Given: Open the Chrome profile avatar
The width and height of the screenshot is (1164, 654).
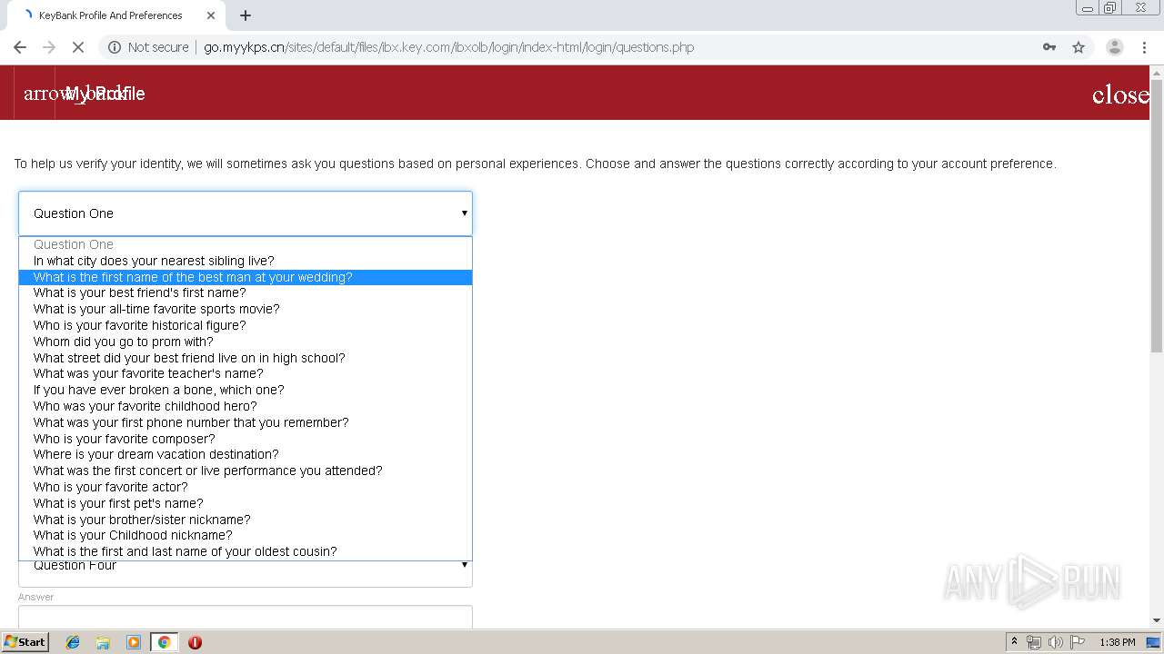Looking at the screenshot, I should (1114, 47).
